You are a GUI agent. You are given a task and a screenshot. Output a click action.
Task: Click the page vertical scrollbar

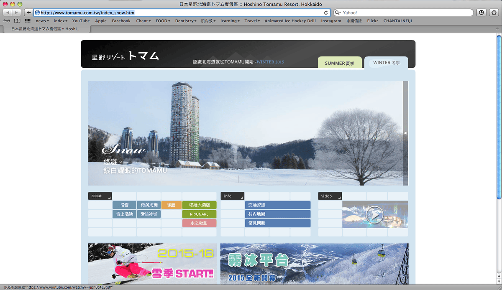499,117
